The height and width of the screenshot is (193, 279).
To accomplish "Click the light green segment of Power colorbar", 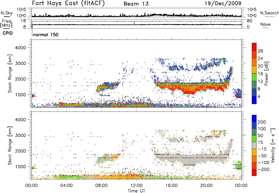I will pyautogui.click(x=254, y=77).
